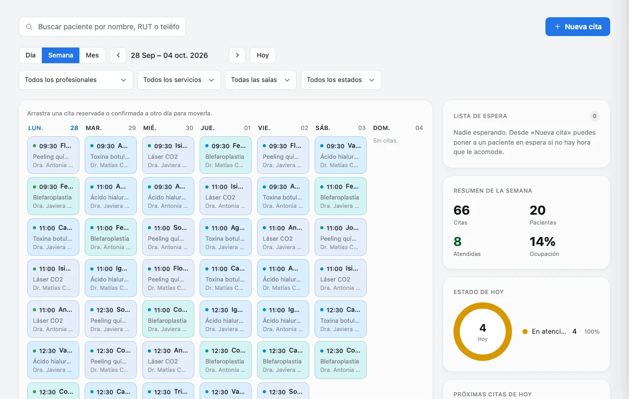The image size is (629, 399).
Task: Open Saturday's 12:30 Ca... Toxina card
Action: pos(341,319)
